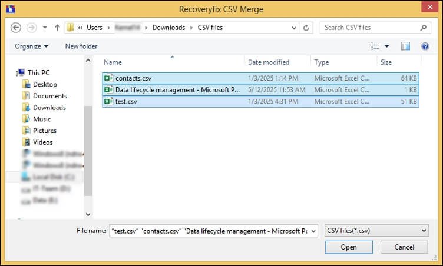Click the Forward navigation arrow

[x=32, y=28]
